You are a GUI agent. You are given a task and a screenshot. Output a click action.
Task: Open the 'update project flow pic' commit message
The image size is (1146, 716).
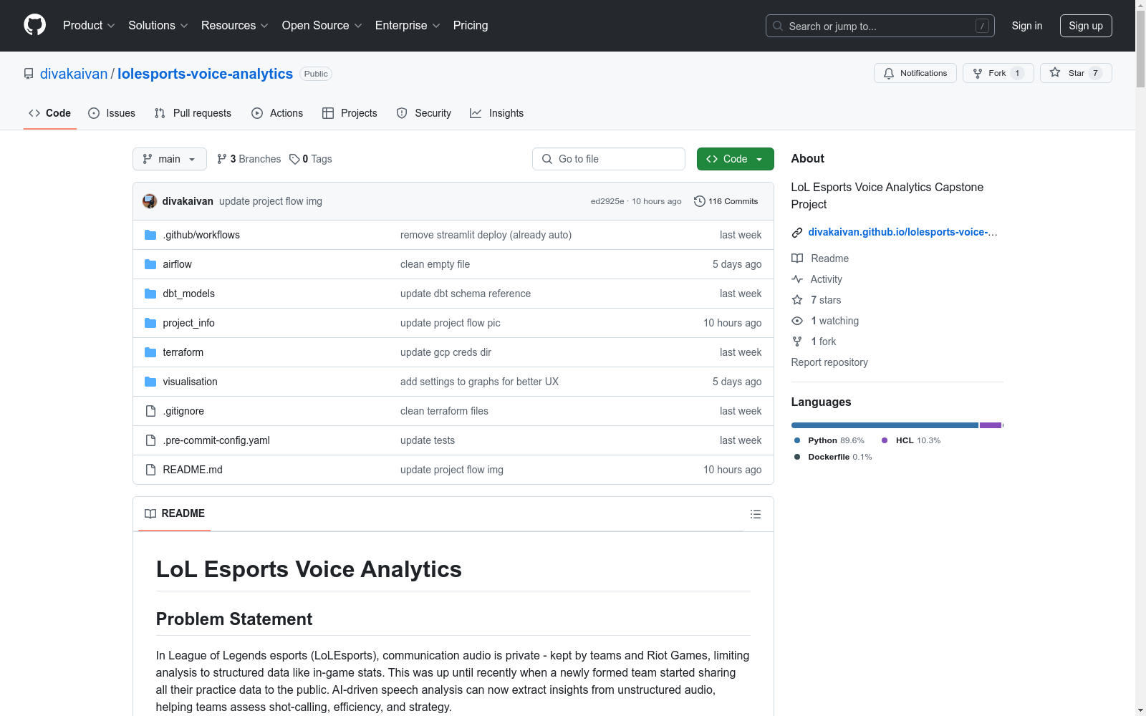pyautogui.click(x=451, y=323)
